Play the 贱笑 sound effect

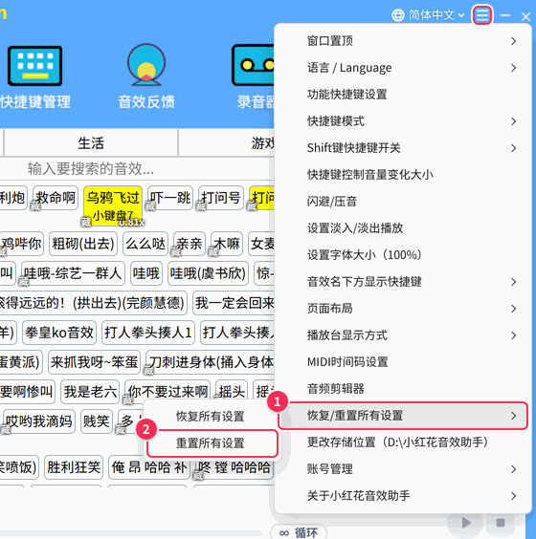point(97,421)
